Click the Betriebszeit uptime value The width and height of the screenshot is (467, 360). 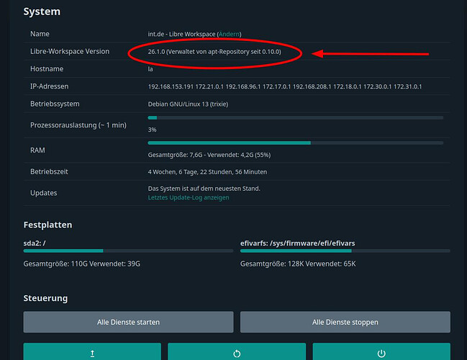(x=207, y=172)
